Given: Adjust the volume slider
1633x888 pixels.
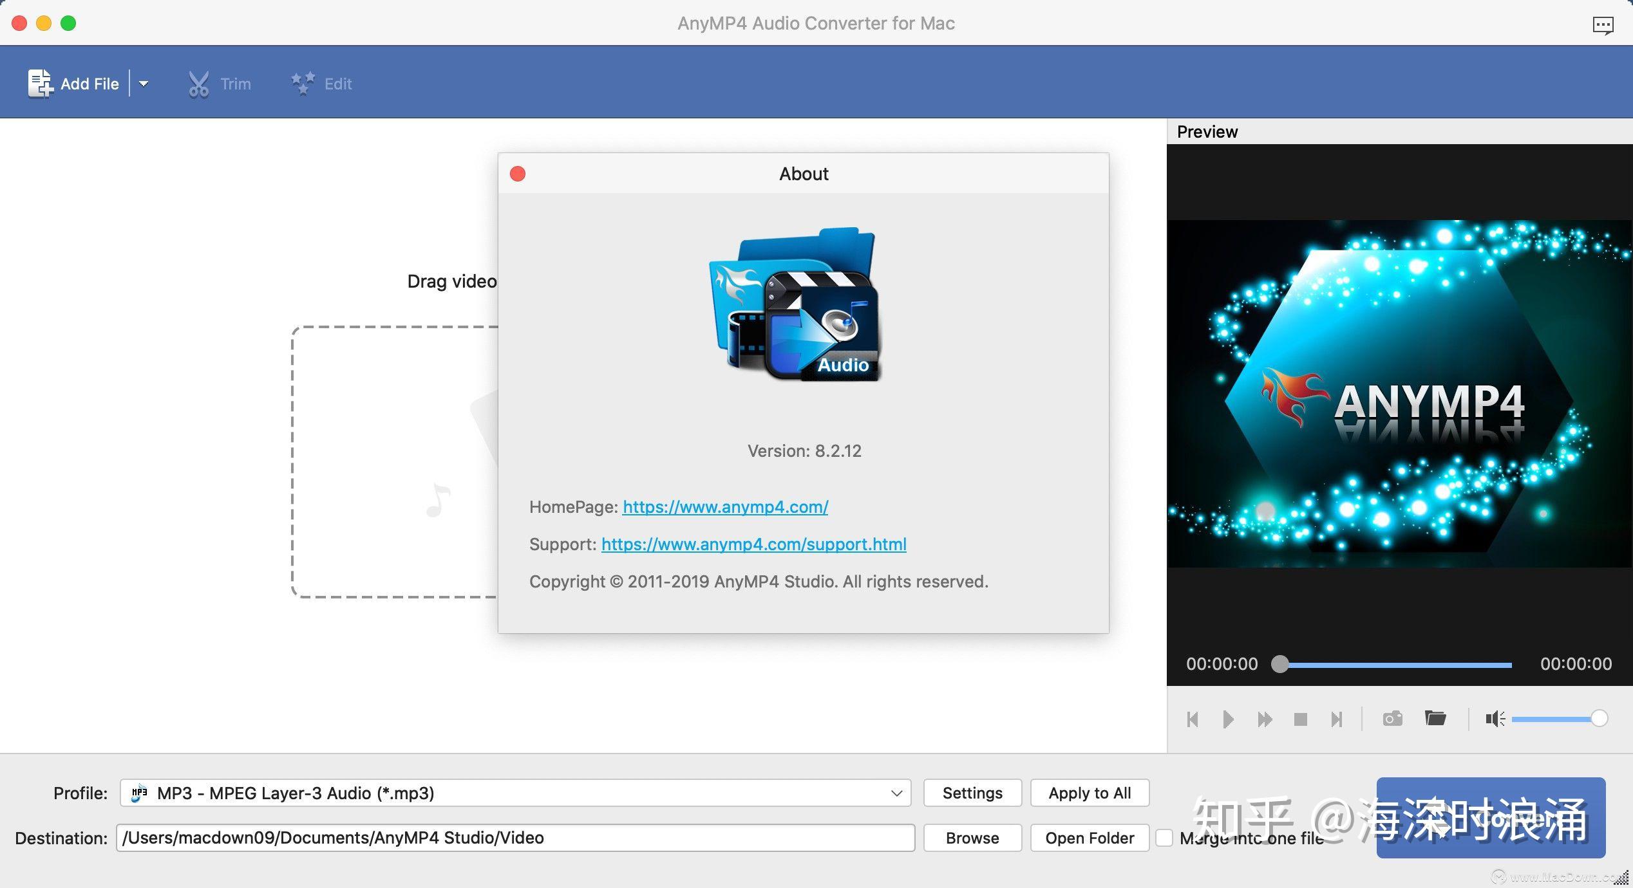Looking at the screenshot, I should click(1558, 718).
